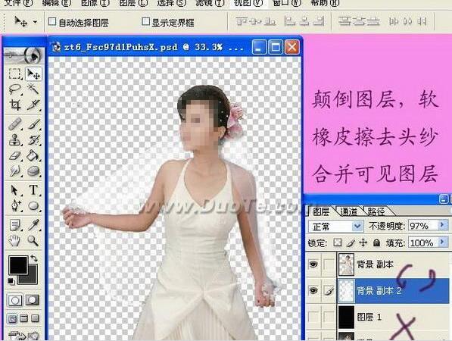
Task: Open the tool preset picker arrow
Action: 35,22
